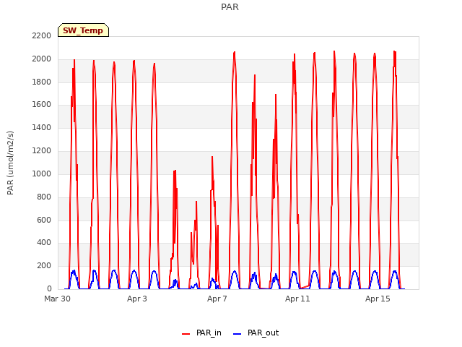The height and width of the screenshot is (347, 462).
Task: Click the Mar 30 x-axis label
Action: [58, 299]
